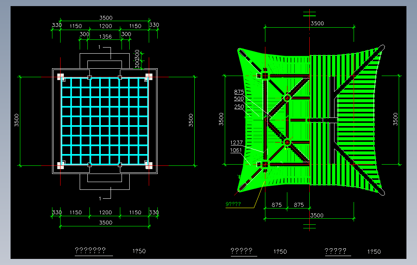
Task: Select the 875 leader label above 500
Action: click(239, 92)
